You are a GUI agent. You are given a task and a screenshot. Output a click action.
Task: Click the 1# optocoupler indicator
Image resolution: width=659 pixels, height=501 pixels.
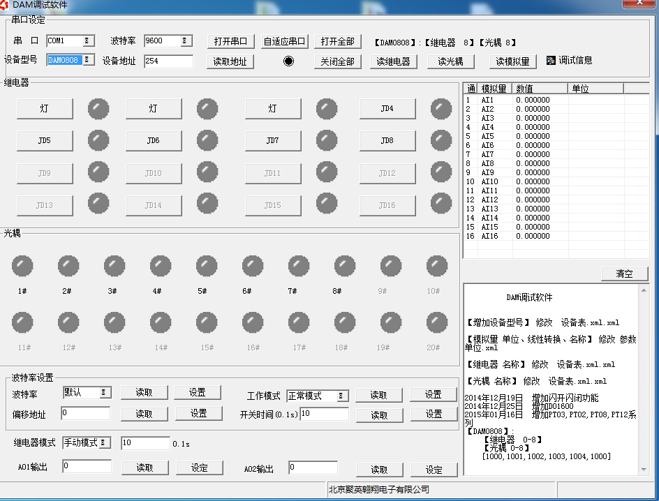coord(22,266)
